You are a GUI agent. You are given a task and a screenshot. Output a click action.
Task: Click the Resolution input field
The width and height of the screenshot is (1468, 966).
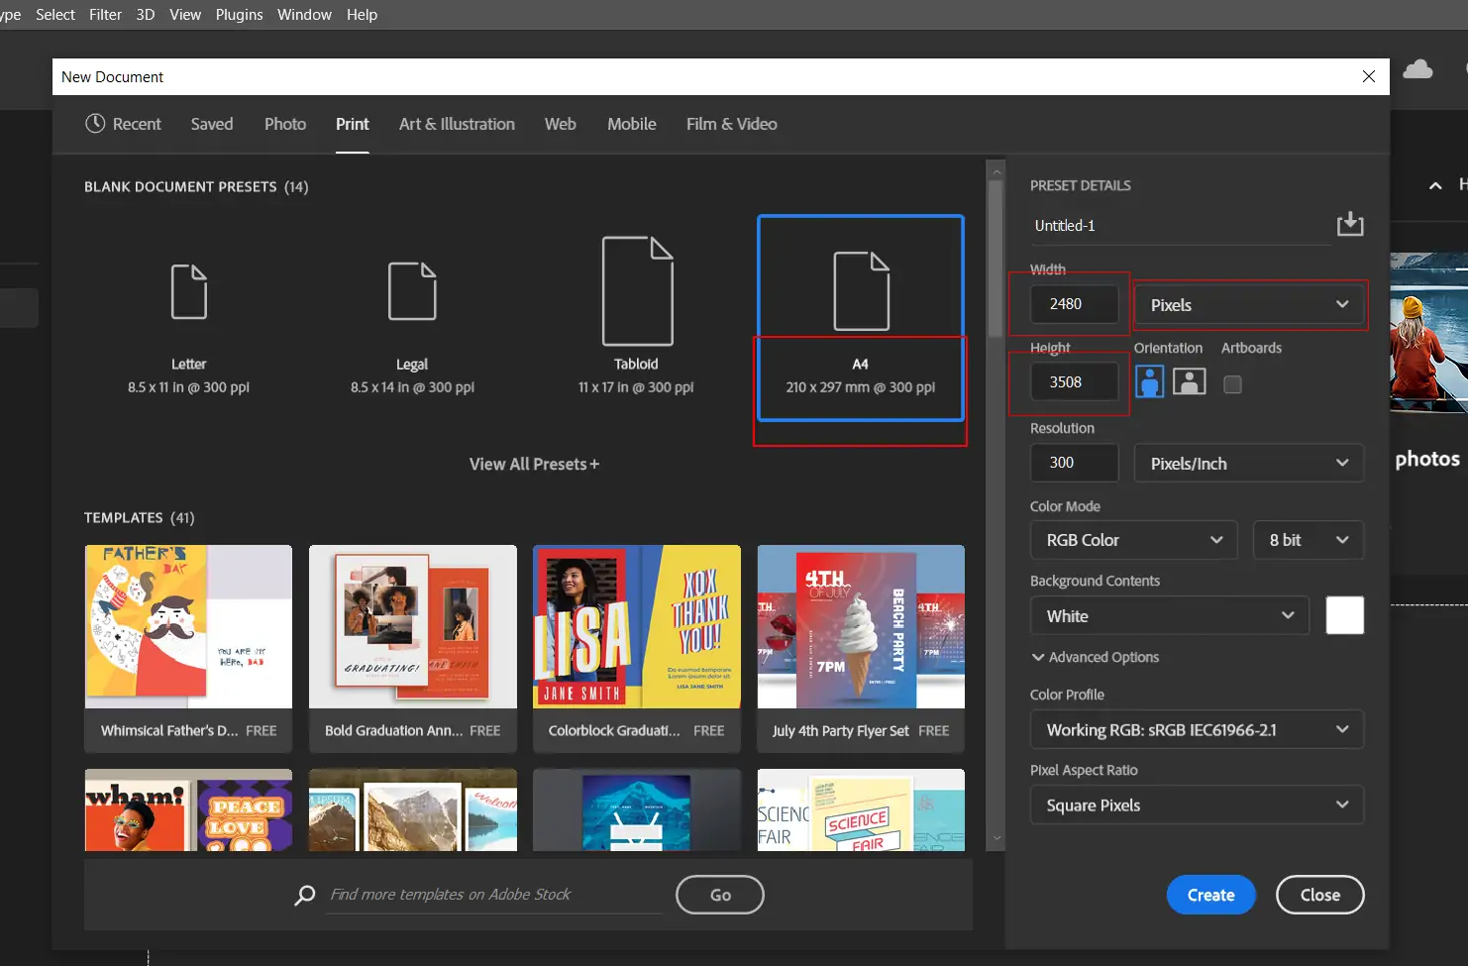click(x=1075, y=463)
